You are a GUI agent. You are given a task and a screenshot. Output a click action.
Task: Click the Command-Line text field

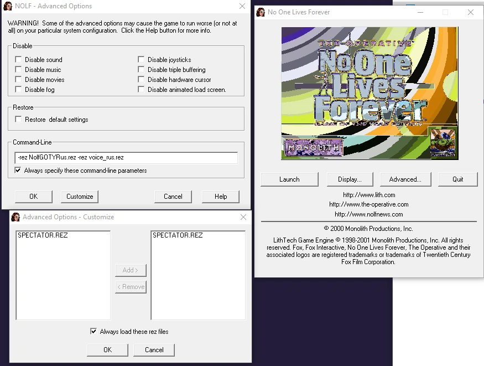pyautogui.click(x=126, y=157)
